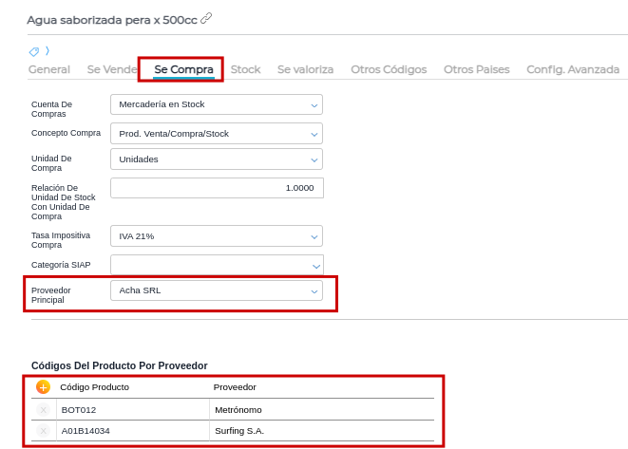Image resolution: width=628 pixels, height=449 pixels.
Task: Open Proveedor Principal dropdown
Action: (217, 290)
